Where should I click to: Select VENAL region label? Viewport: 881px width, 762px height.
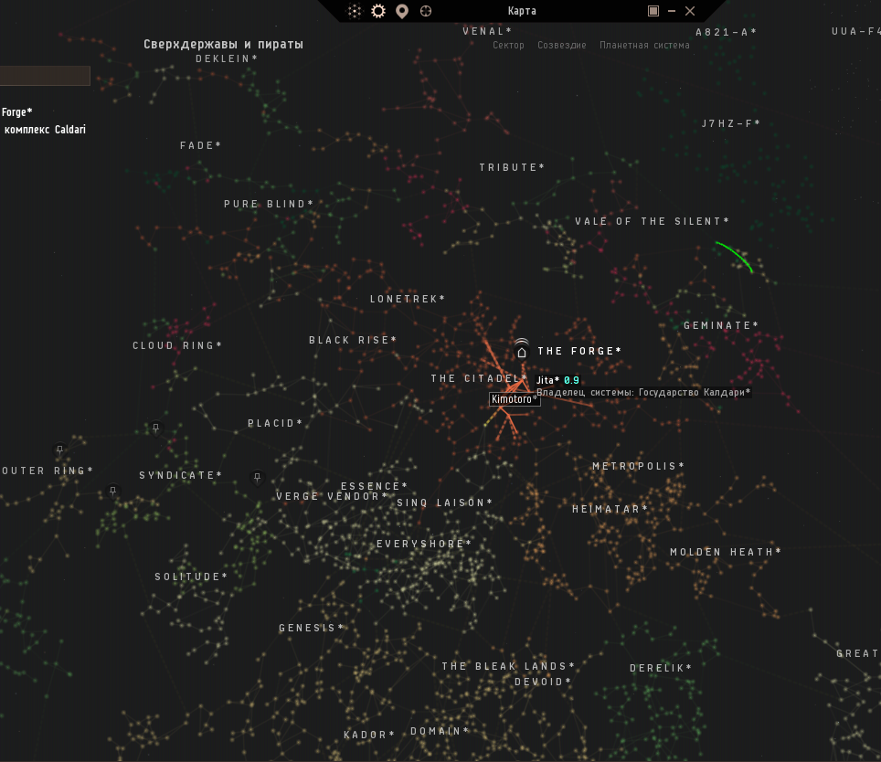click(487, 31)
